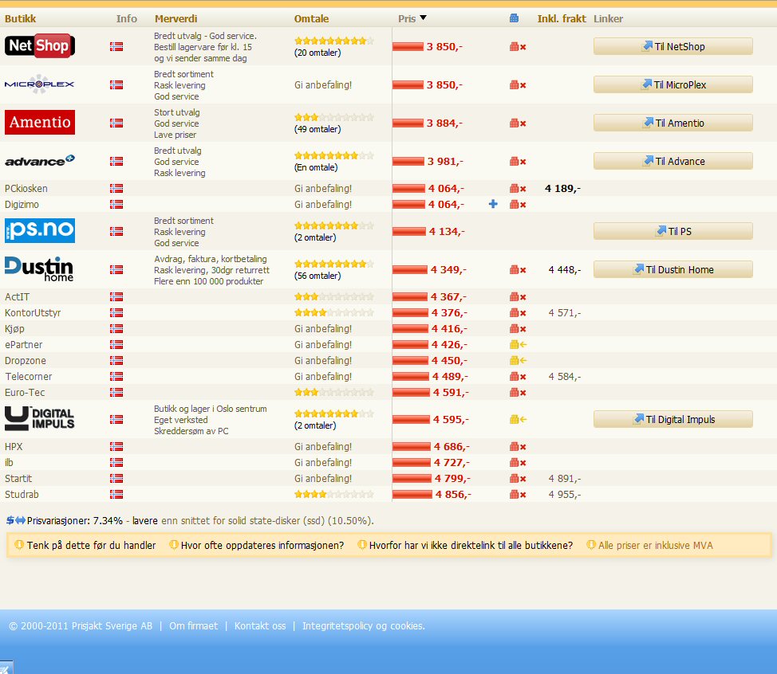Viewport: 777px width, 674px height.
Task: Click the blue plus icon for Digizimo
Action: [x=493, y=204]
